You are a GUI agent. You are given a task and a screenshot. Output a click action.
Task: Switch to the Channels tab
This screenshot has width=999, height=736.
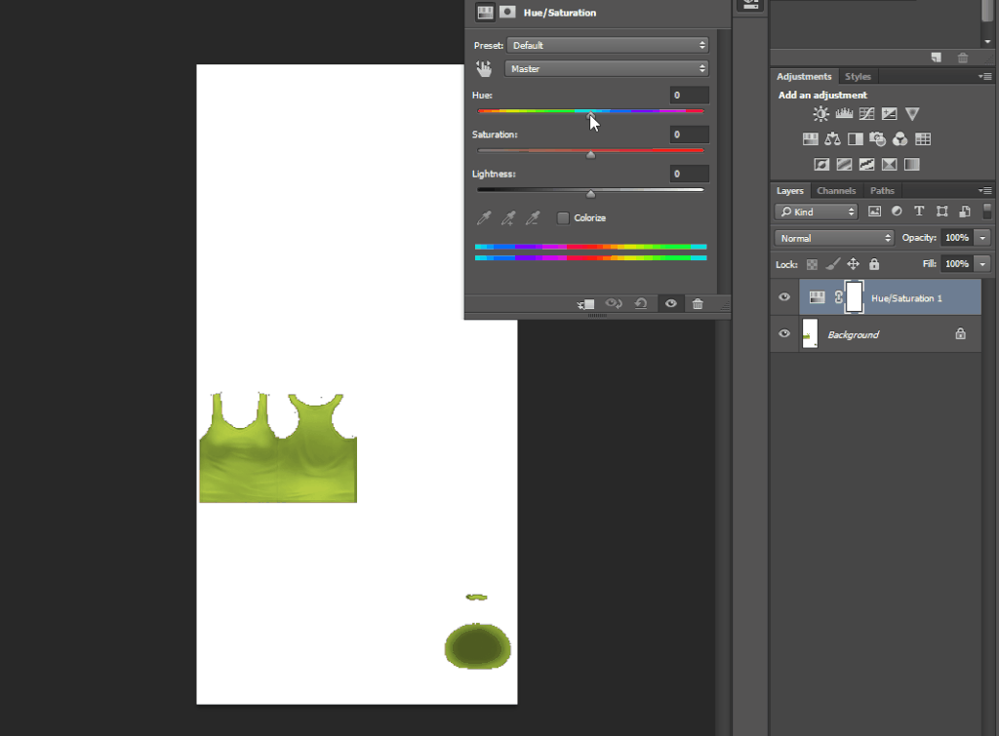click(x=836, y=190)
